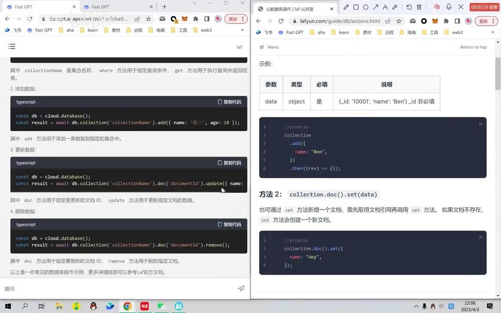Select the rectangle annotation tool
This screenshot has height=313, width=501.
tap(357, 7)
